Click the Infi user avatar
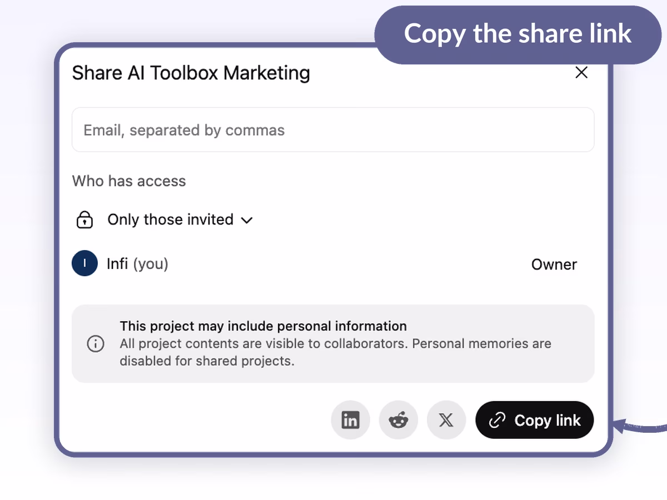 point(84,263)
